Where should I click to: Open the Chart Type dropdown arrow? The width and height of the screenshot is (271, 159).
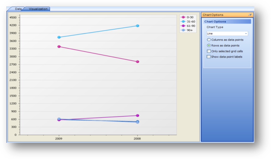click(x=246, y=34)
